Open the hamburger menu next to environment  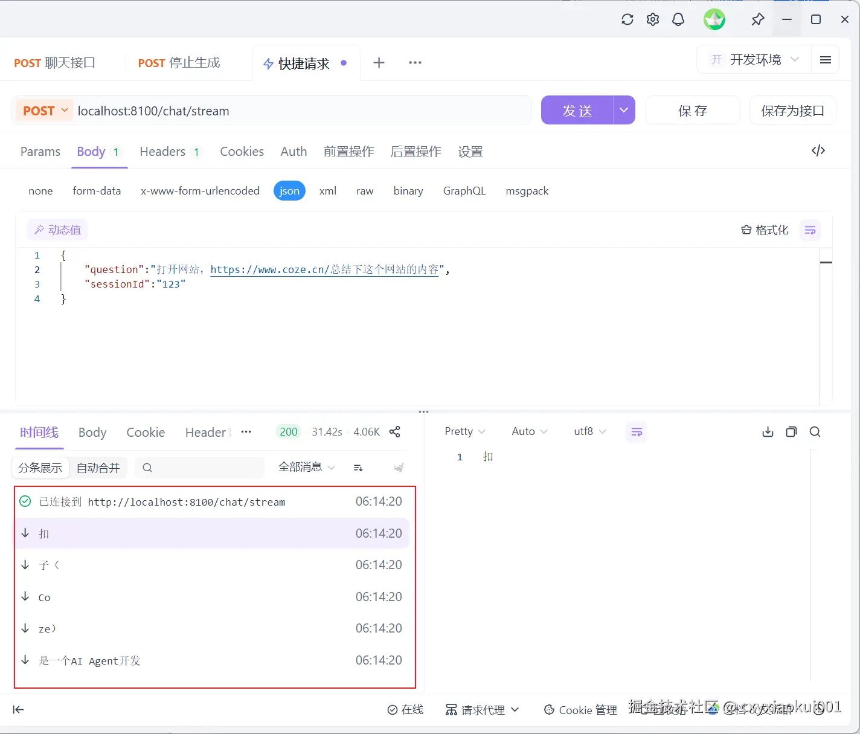pos(826,60)
